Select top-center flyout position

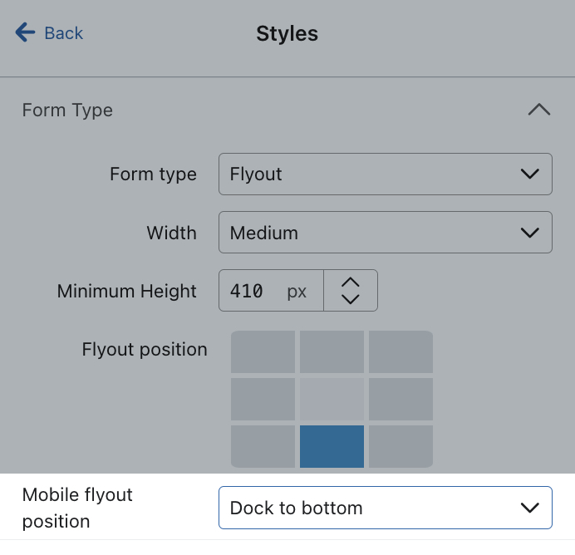pyautogui.click(x=332, y=352)
